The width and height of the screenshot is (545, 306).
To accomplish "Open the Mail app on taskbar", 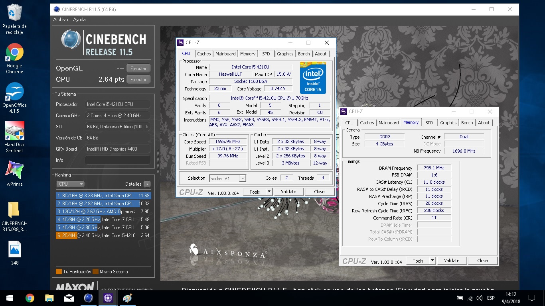I will click(69, 298).
